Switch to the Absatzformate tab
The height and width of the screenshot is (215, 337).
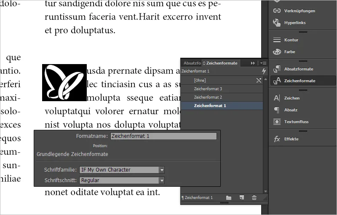tap(192, 63)
